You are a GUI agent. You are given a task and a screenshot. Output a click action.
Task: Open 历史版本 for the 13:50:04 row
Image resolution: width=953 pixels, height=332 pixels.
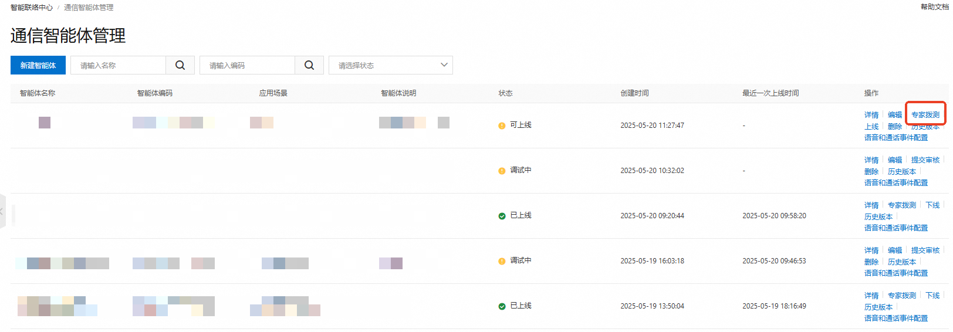878,307
